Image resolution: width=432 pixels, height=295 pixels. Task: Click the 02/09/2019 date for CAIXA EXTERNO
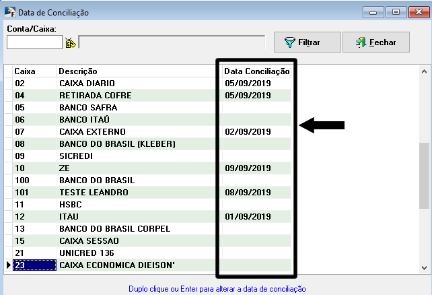tap(248, 131)
